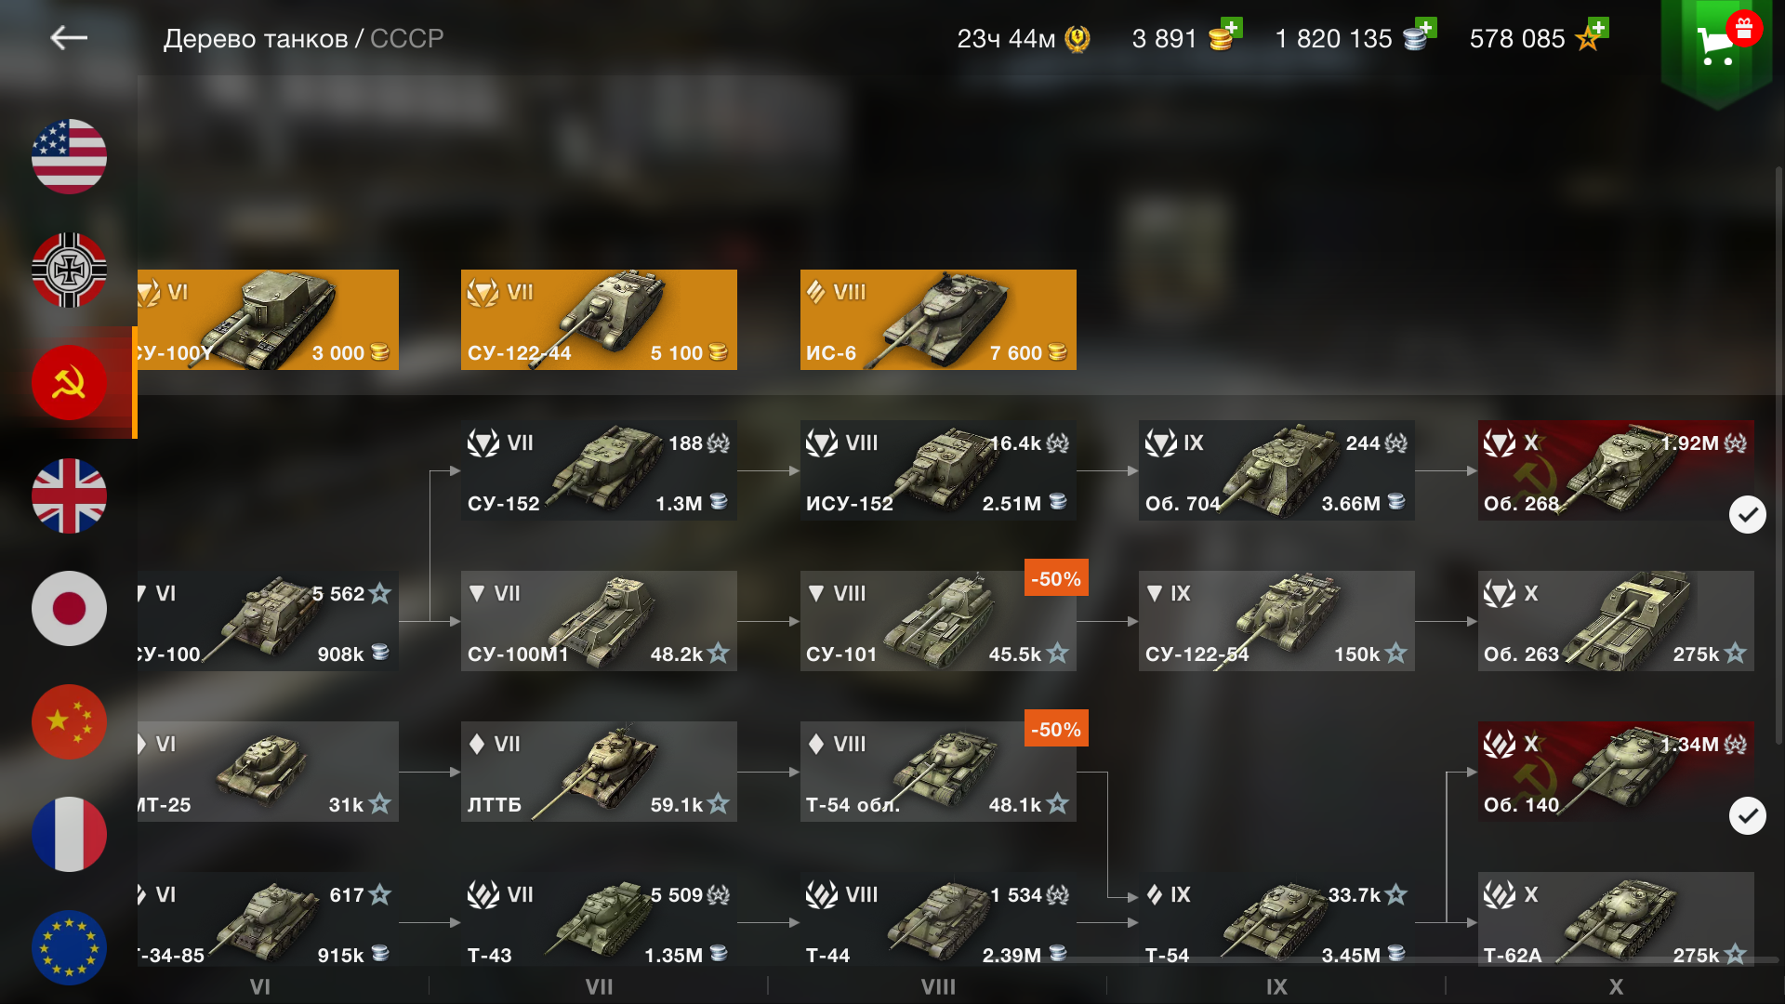
Task: Toggle the checkmark on Об. 268
Action: click(1748, 514)
